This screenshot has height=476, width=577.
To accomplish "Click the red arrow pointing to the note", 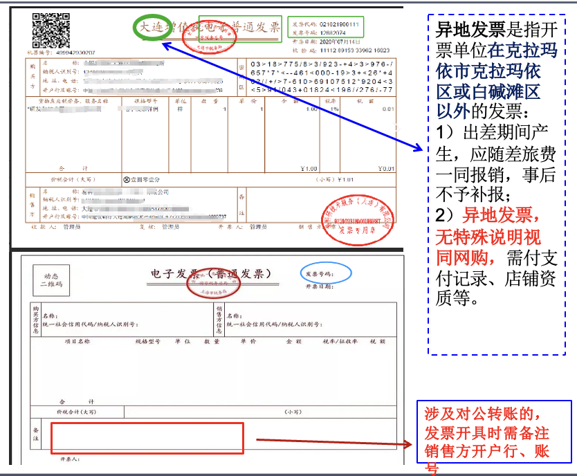I will click(x=332, y=439).
